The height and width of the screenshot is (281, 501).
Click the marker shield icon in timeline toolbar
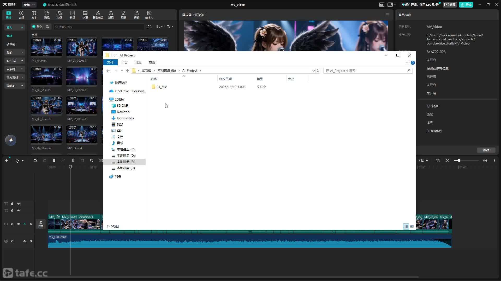coord(92,161)
